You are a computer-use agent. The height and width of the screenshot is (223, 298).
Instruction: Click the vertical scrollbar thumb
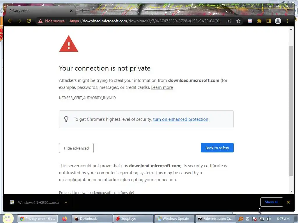(x=291, y=111)
